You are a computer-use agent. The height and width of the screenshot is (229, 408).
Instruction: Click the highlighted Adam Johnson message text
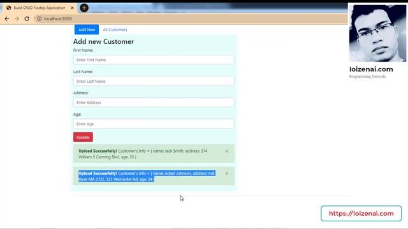(x=147, y=176)
